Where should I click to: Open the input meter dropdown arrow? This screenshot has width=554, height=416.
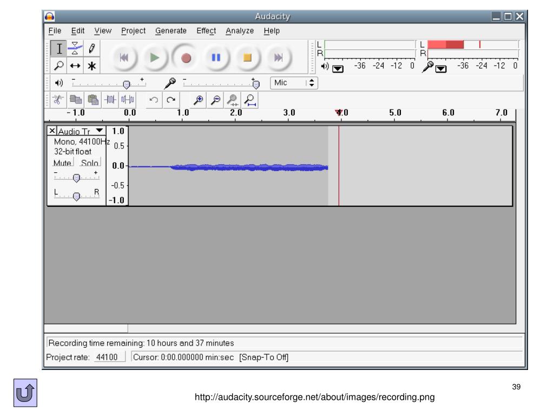click(x=441, y=69)
